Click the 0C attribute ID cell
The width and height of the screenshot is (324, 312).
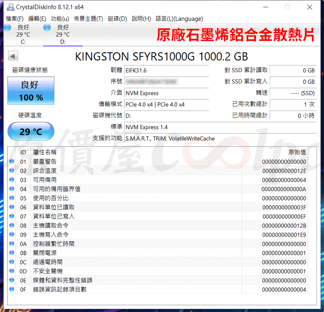click(x=23, y=262)
